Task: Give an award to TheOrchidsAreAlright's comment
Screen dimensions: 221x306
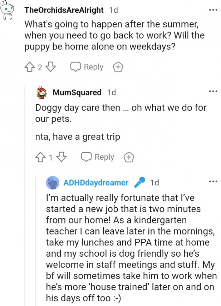Action: (x=118, y=67)
